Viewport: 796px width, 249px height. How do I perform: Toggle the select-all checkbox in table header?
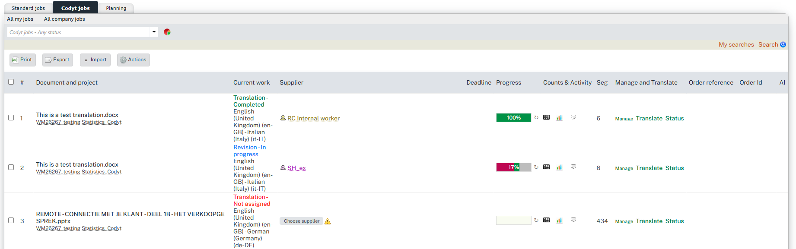pyautogui.click(x=11, y=82)
